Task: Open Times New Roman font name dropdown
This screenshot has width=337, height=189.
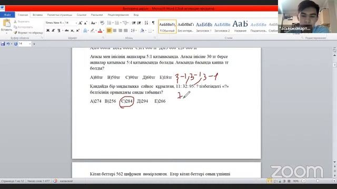Action: tap(63, 23)
